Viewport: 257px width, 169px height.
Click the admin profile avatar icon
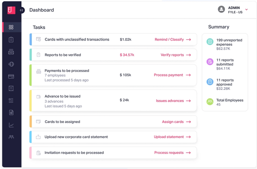221,9
